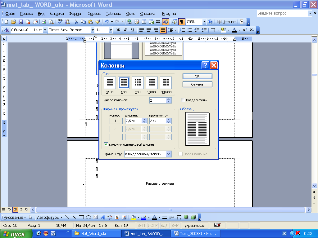Screen dimensions: 318x238
Task: Select the Oval drawing tool
Action: tap(89, 217)
